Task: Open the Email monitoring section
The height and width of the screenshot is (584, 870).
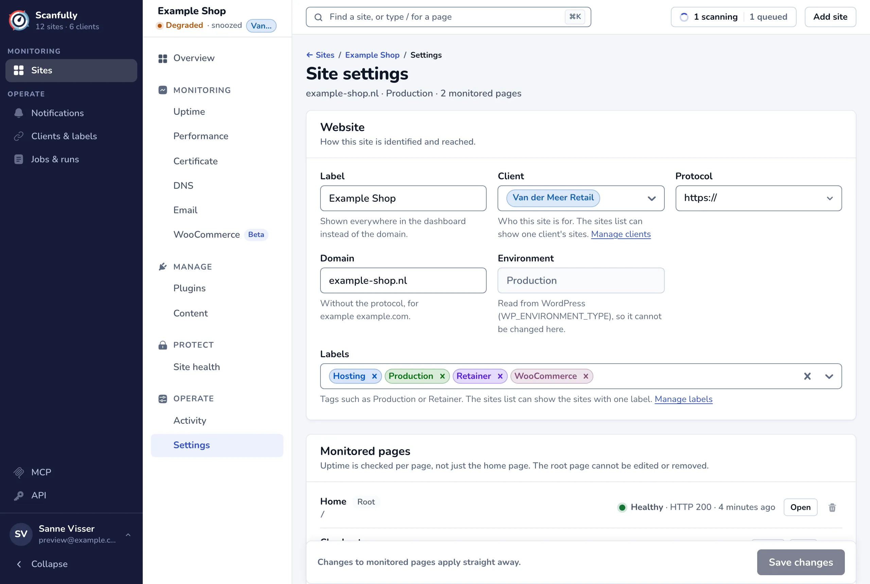Action: [x=217, y=210]
